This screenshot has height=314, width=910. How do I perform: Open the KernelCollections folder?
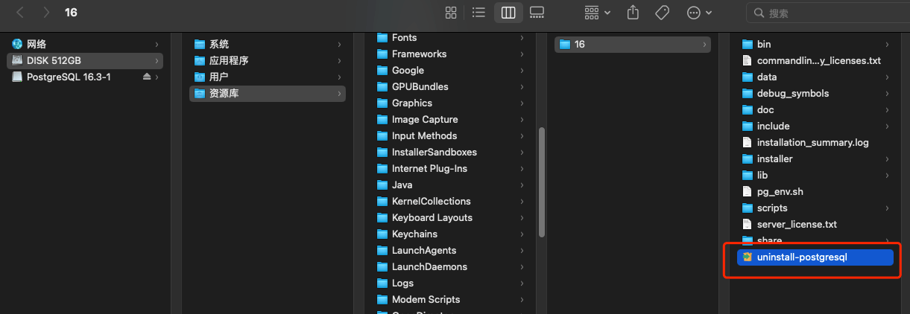[450, 202]
